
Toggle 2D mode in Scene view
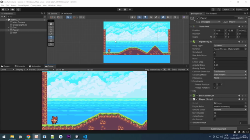[x=139, y=17]
